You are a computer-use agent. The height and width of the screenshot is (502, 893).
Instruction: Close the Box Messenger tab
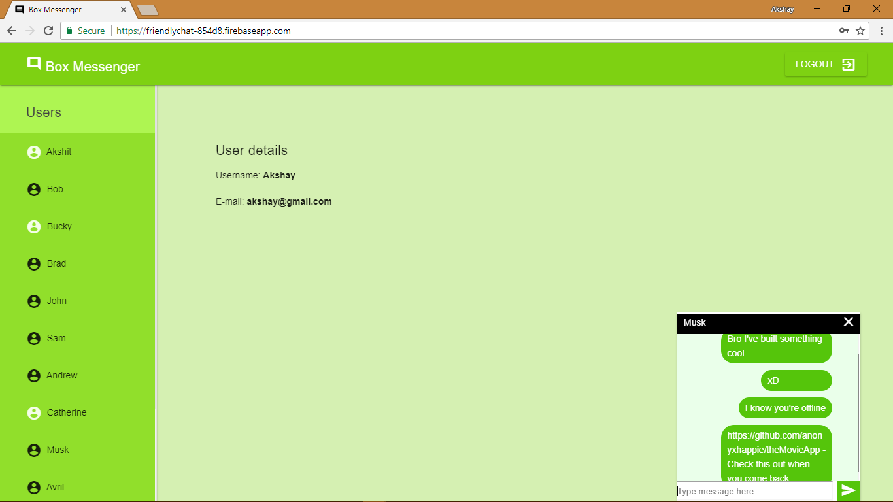(x=124, y=10)
